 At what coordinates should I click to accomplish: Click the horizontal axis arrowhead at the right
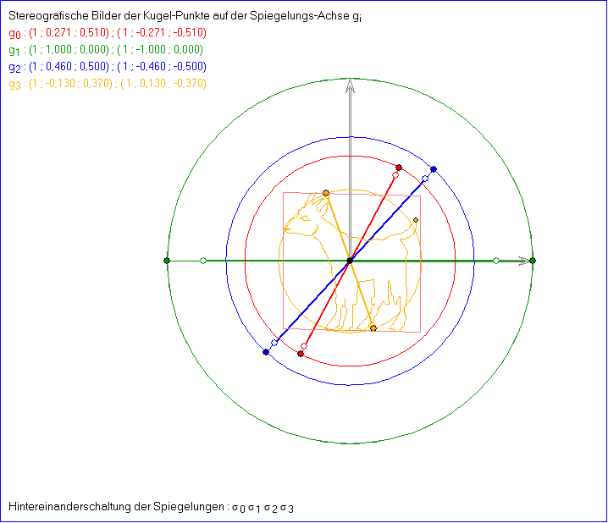[524, 261]
